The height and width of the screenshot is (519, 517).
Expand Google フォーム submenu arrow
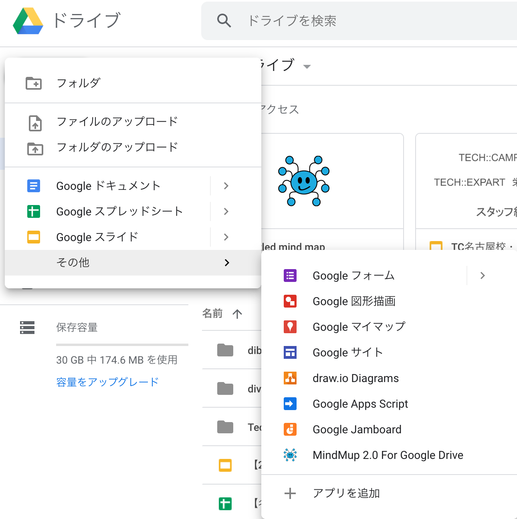coord(483,276)
